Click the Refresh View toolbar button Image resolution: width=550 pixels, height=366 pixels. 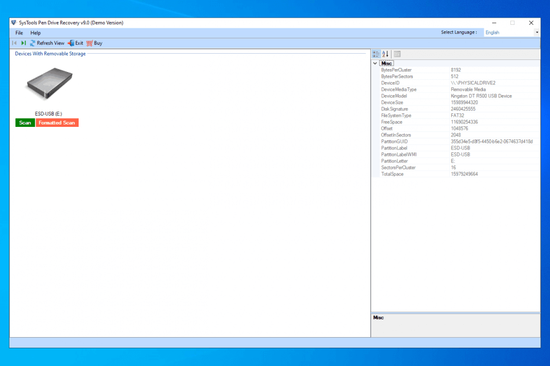(47, 43)
